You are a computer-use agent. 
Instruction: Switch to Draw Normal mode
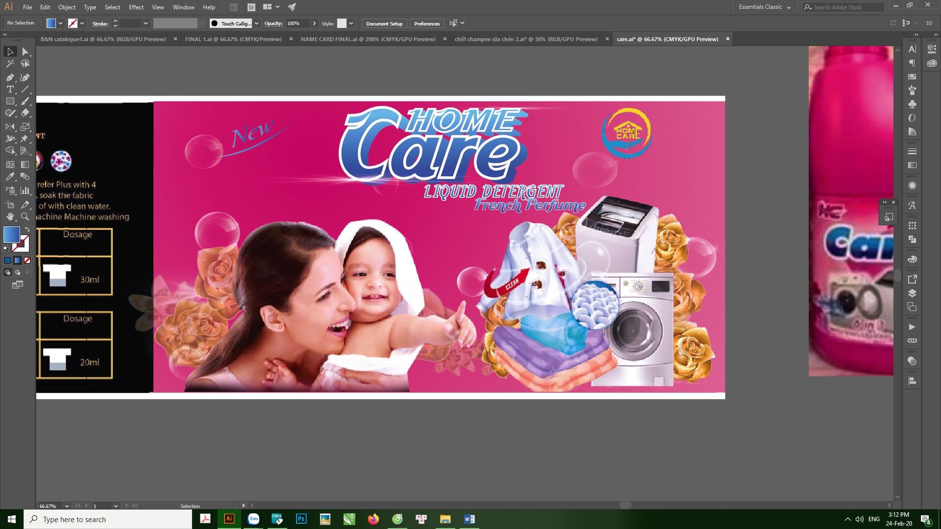click(x=7, y=272)
